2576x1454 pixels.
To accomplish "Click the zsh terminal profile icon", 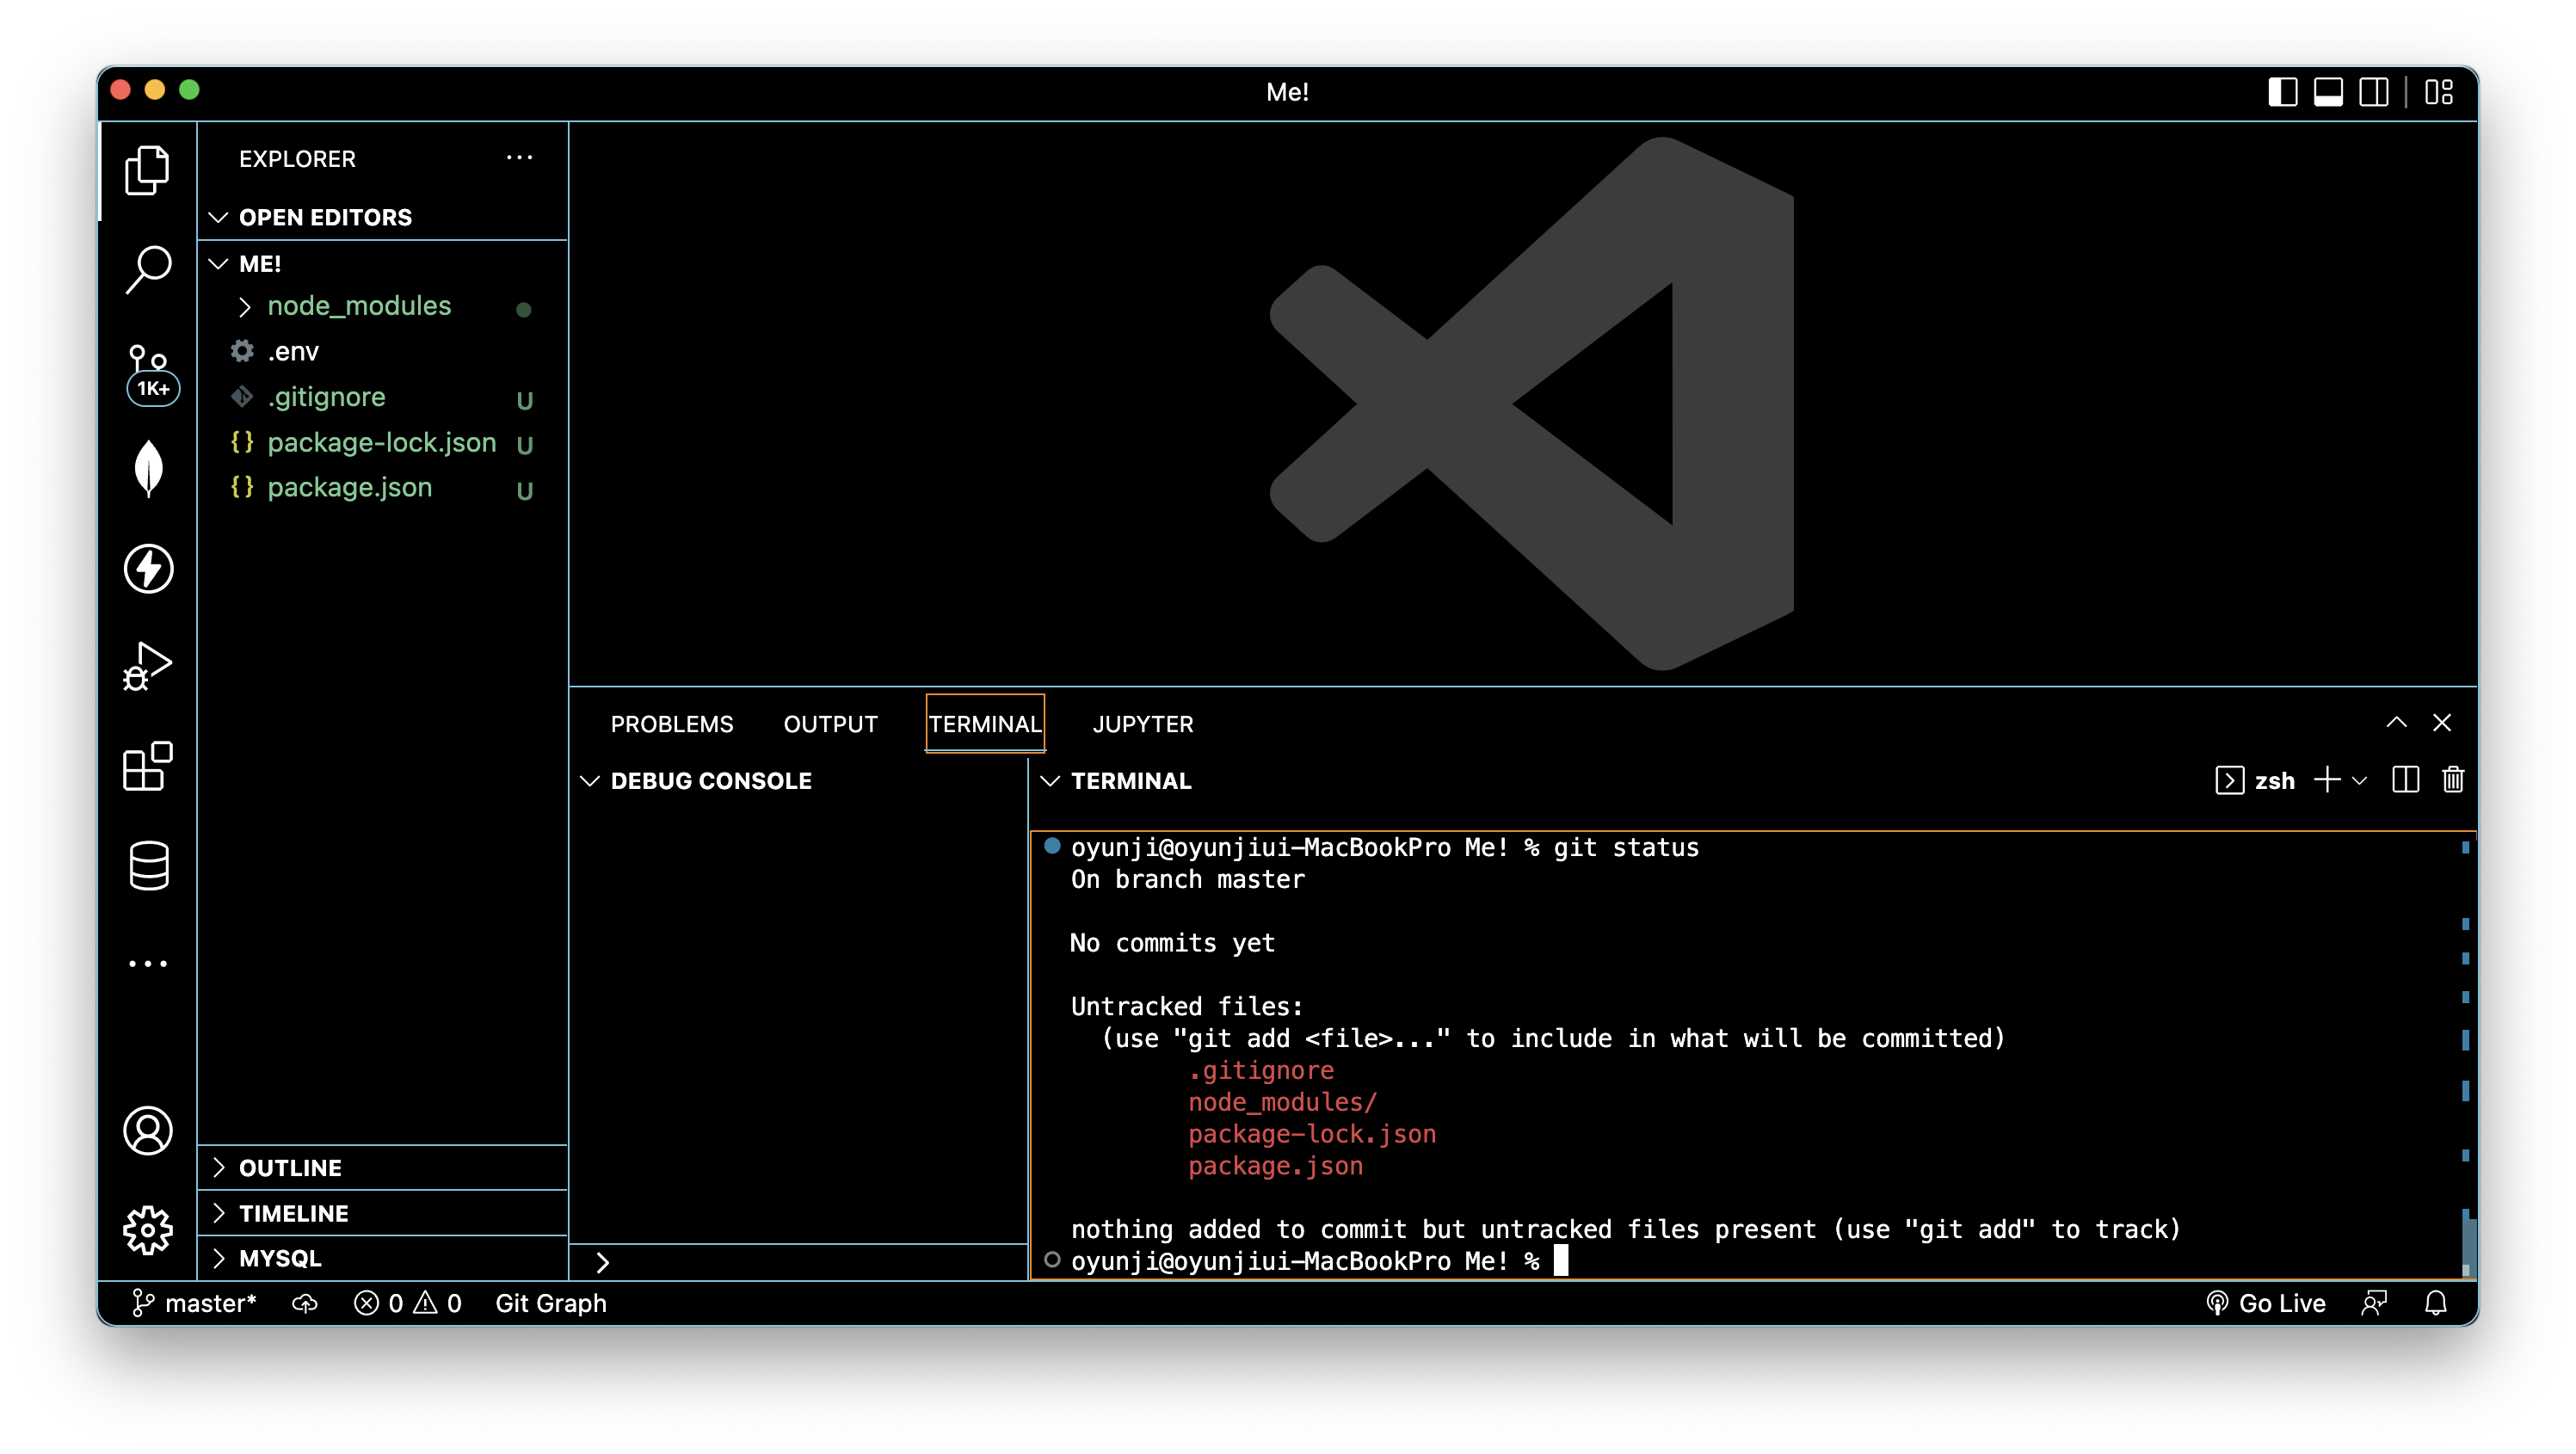I will [x=2229, y=781].
